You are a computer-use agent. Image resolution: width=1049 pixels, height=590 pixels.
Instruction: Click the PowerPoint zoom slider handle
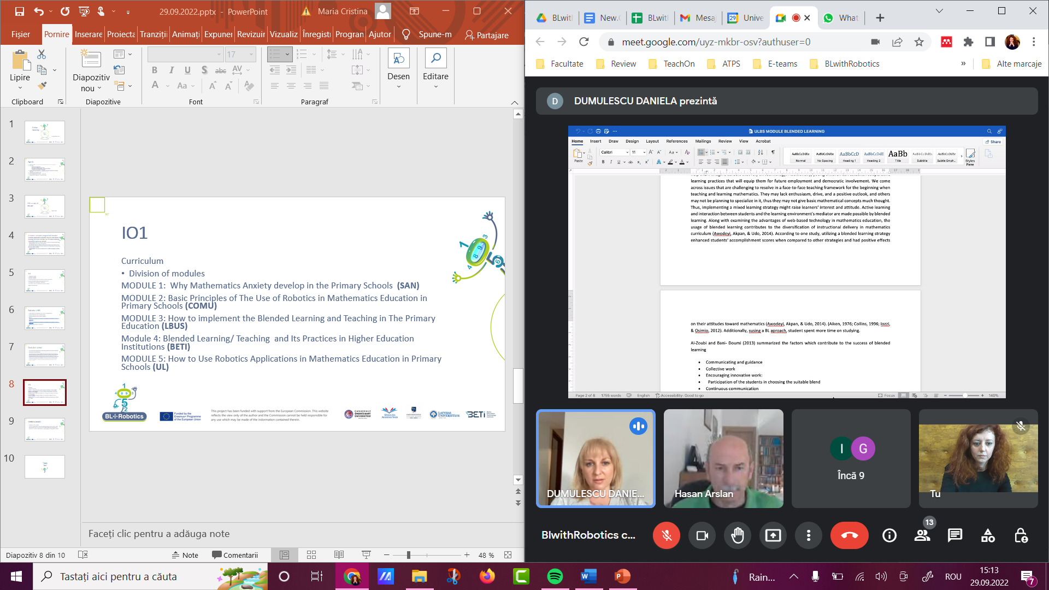(x=408, y=555)
